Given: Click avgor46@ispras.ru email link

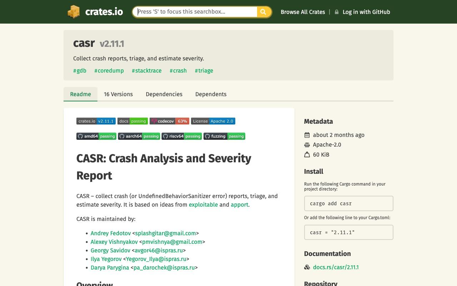Looking at the screenshot, I should tap(159, 250).
